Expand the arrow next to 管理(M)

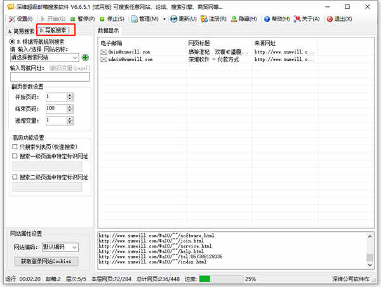pos(164,18)
